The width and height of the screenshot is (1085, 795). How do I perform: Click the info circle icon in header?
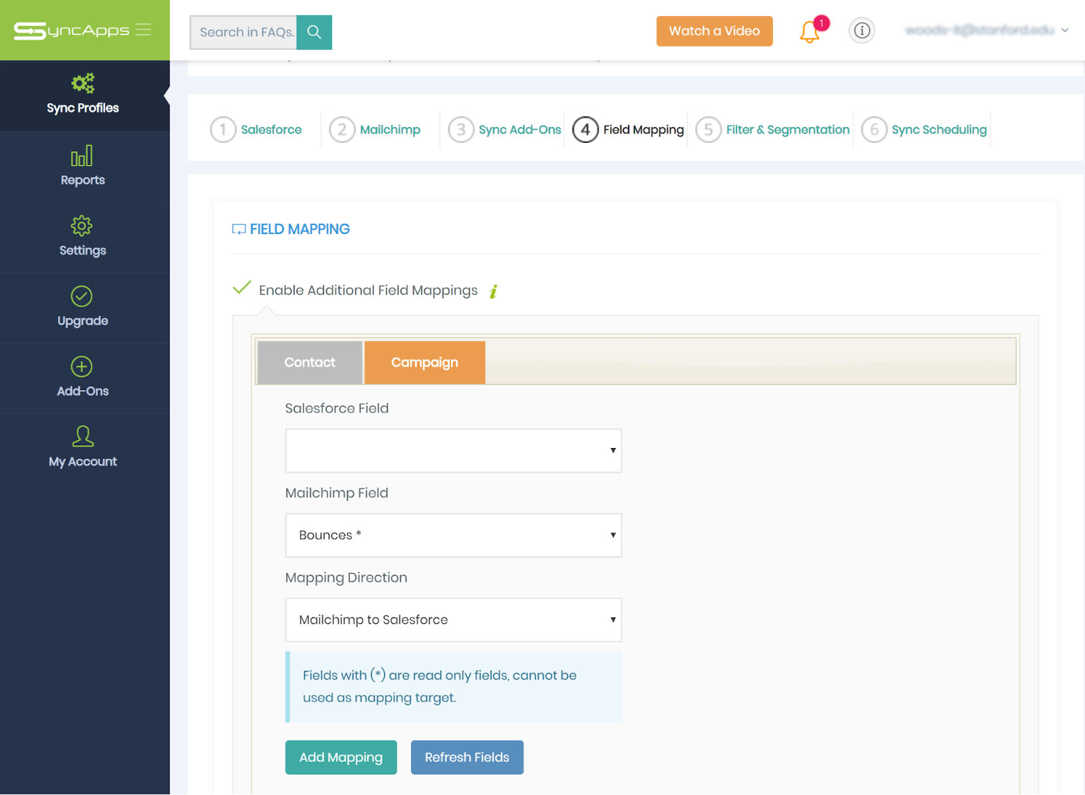coord(861,31)
